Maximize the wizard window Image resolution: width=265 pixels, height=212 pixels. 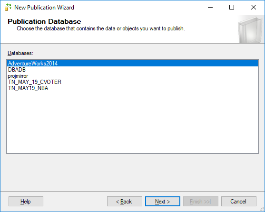pyautogui.click(x=232, y=8)
